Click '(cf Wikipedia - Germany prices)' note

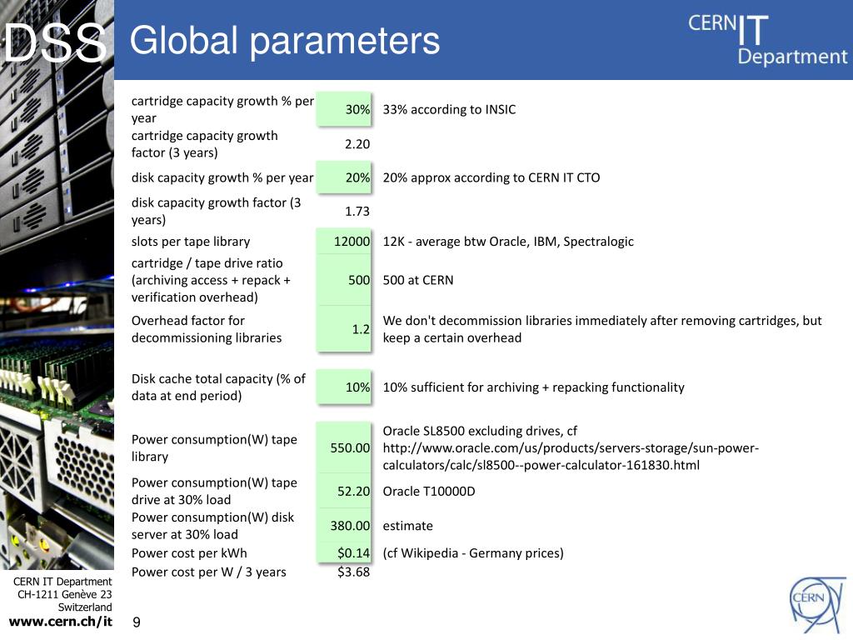[473, 553]
